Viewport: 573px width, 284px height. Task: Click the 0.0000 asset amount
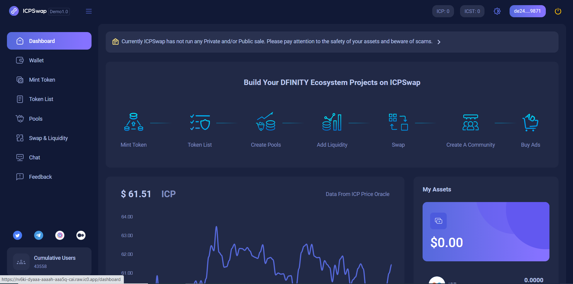click(x=533, y=280)
